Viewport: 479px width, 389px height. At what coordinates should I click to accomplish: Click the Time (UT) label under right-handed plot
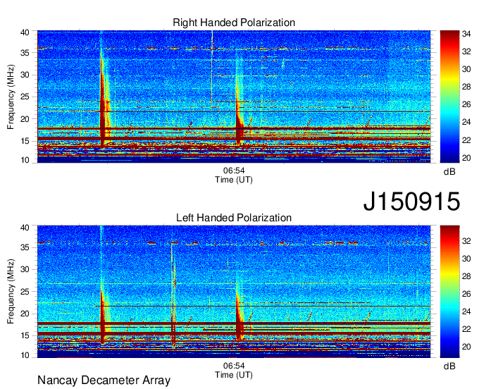(x=234, y=180)
